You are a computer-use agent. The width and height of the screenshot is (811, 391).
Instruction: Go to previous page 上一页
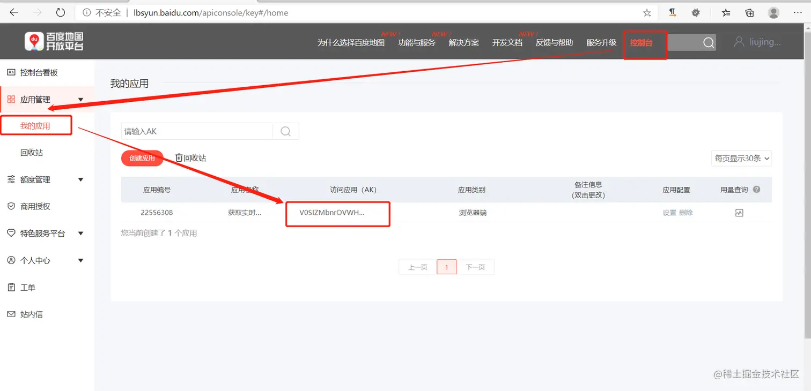[418, 267]
